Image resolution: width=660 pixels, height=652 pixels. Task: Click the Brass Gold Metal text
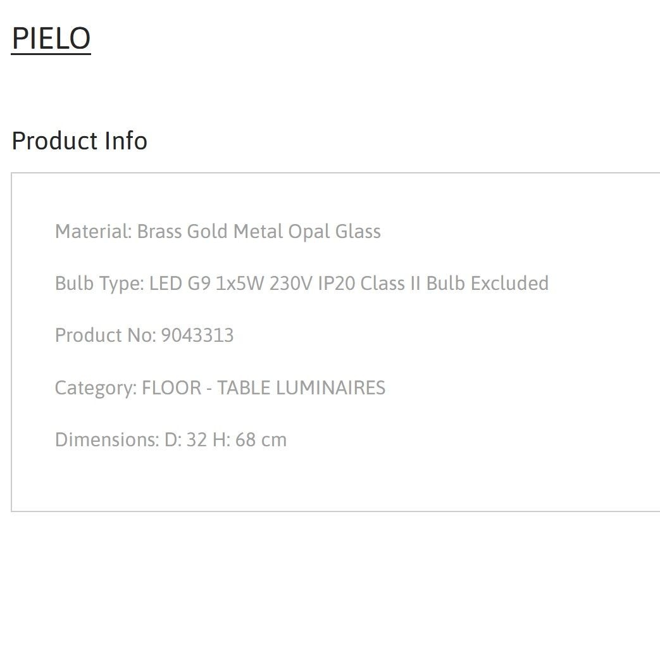(x=210, y=232)
